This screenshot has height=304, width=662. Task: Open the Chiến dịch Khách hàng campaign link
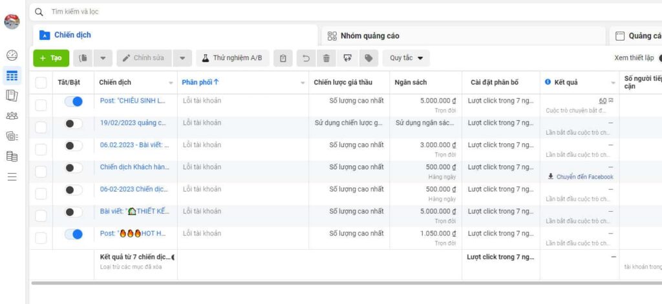coord(133,167)
